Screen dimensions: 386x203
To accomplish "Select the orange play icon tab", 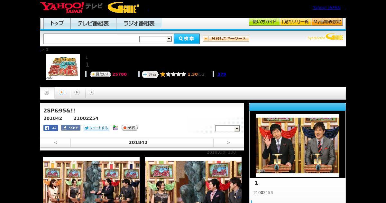I will coord(63,92).
